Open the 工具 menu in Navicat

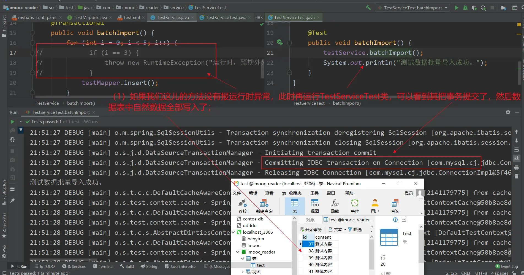pos(314,193)
